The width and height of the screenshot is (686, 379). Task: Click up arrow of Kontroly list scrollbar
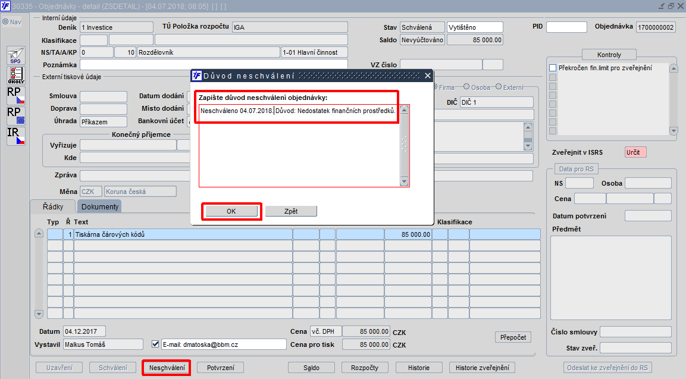pos(674,68)
